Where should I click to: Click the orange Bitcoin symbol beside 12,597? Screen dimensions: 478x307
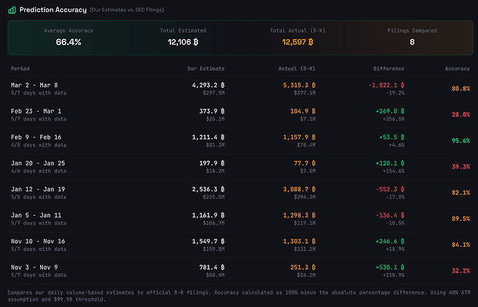310,42
